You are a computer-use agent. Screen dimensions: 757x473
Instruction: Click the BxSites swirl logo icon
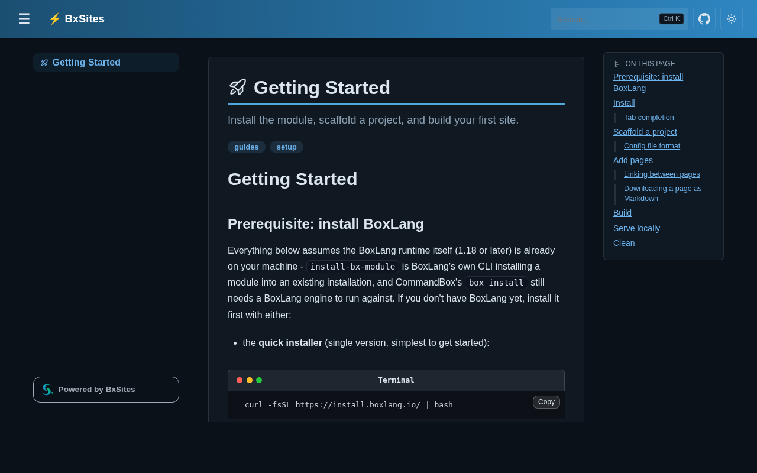coord(47,390)
